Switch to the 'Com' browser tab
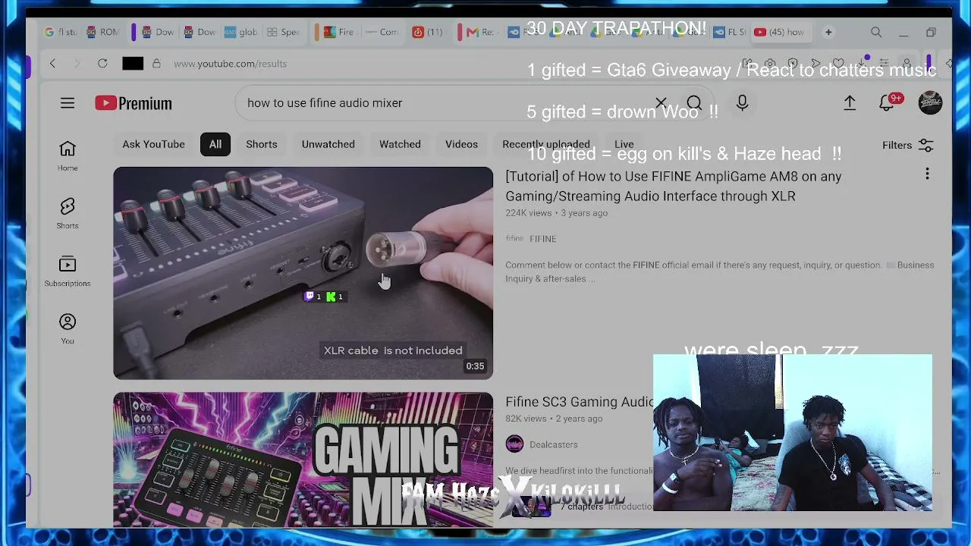This screenshot has width=971, height=546. click(x=382, y=32)
